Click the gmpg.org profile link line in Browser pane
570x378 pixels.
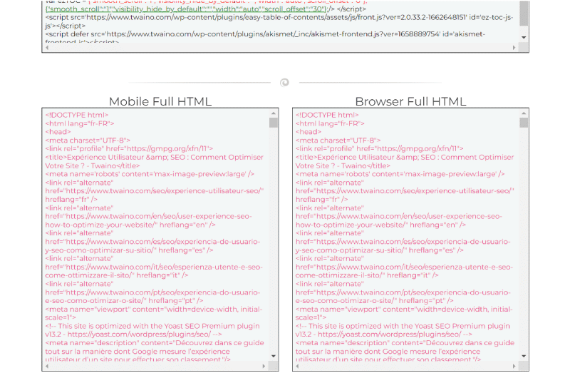point(380,149)
